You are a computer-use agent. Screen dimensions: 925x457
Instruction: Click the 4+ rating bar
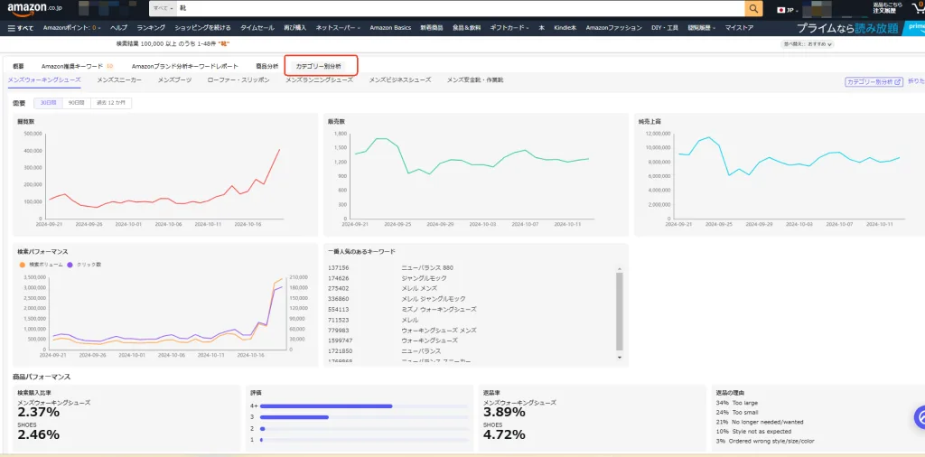(325, 406)
